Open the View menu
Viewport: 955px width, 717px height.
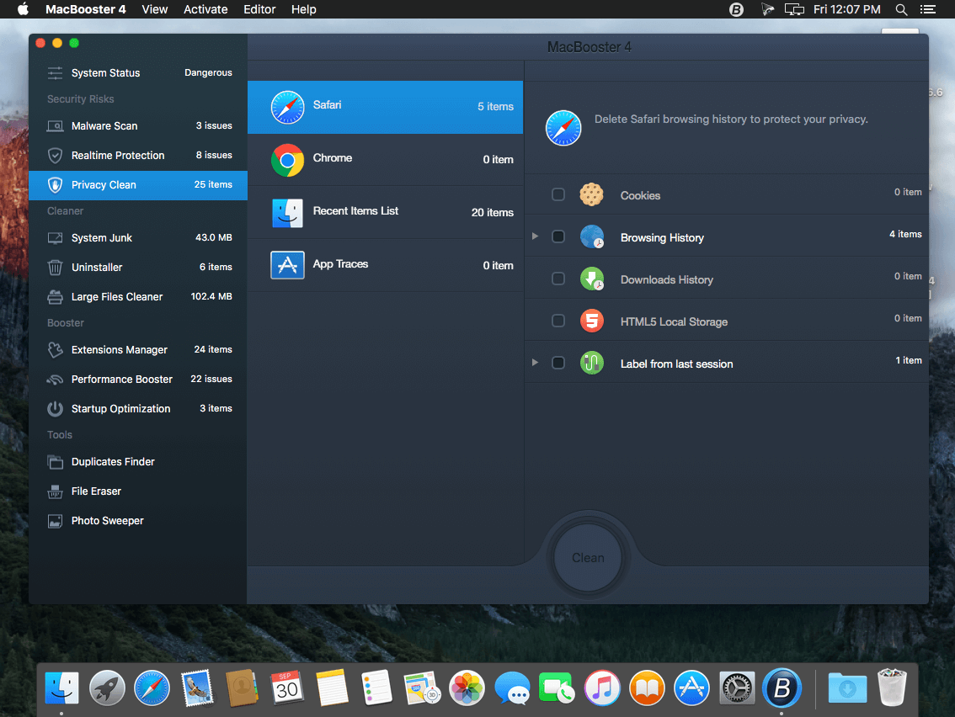click(x=155, y=9)
